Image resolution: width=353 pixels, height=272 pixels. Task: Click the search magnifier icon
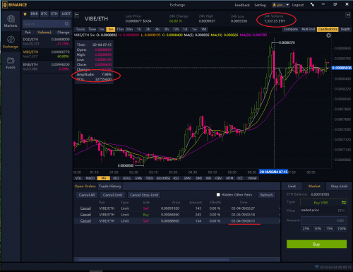(66, 24)
